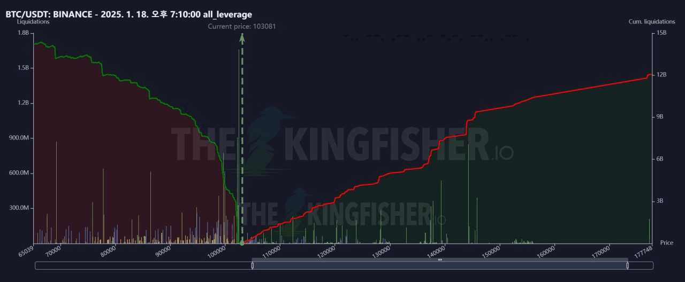
Task: Click the 1.2B tick on the left axis
Action: click(23, 103)
